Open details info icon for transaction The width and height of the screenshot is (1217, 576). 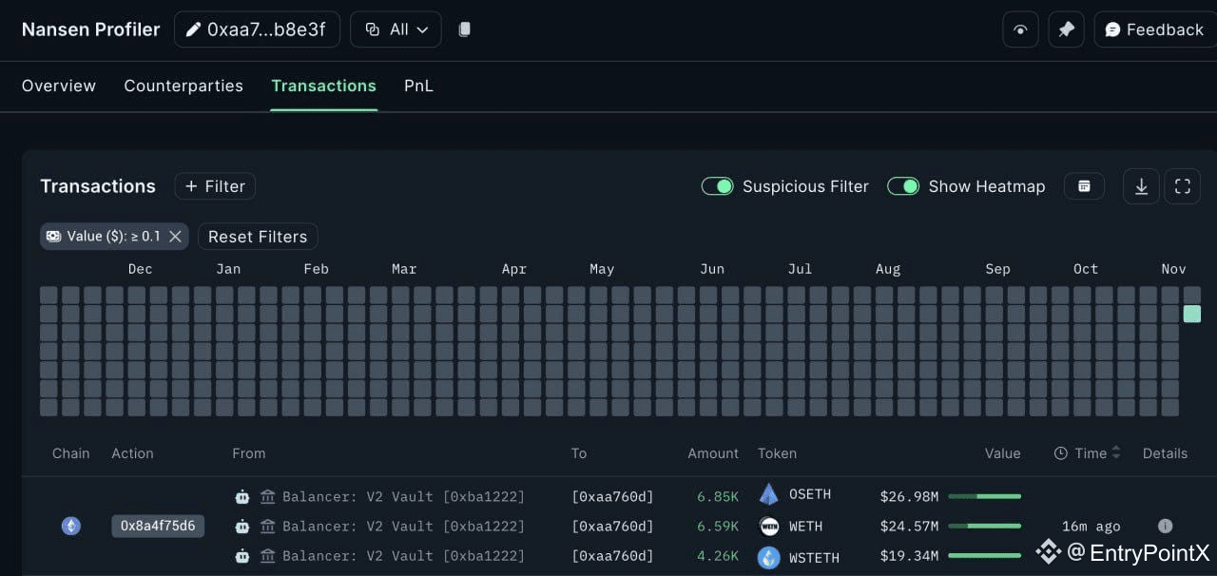1165,526
